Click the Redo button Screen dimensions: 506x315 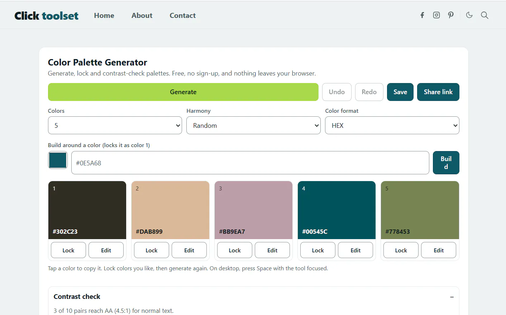pyautogui.click(x=369, y=92)
